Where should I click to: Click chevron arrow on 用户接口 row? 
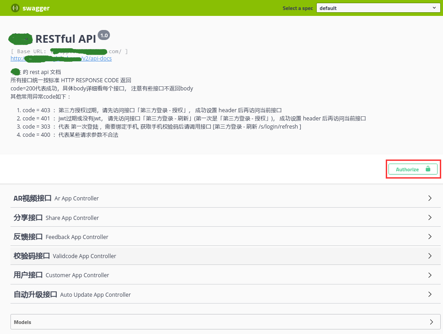[430, 275]
